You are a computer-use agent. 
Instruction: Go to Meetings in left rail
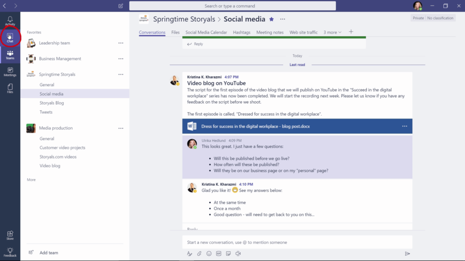pyautogui.click(x=10, y=71)
